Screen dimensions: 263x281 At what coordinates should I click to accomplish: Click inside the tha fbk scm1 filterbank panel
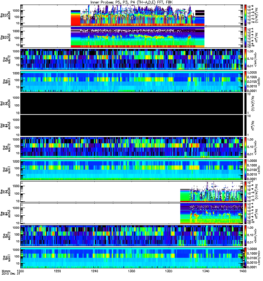[x=132, y=81]
